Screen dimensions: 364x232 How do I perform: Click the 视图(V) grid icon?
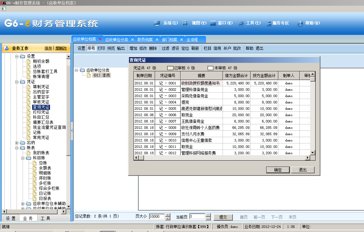pos(185,23)
